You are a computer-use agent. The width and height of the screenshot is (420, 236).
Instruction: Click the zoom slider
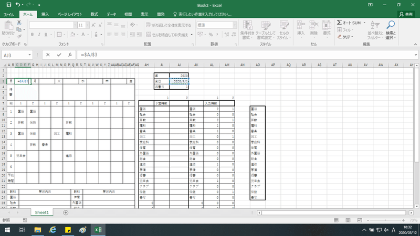coord(386,220)
